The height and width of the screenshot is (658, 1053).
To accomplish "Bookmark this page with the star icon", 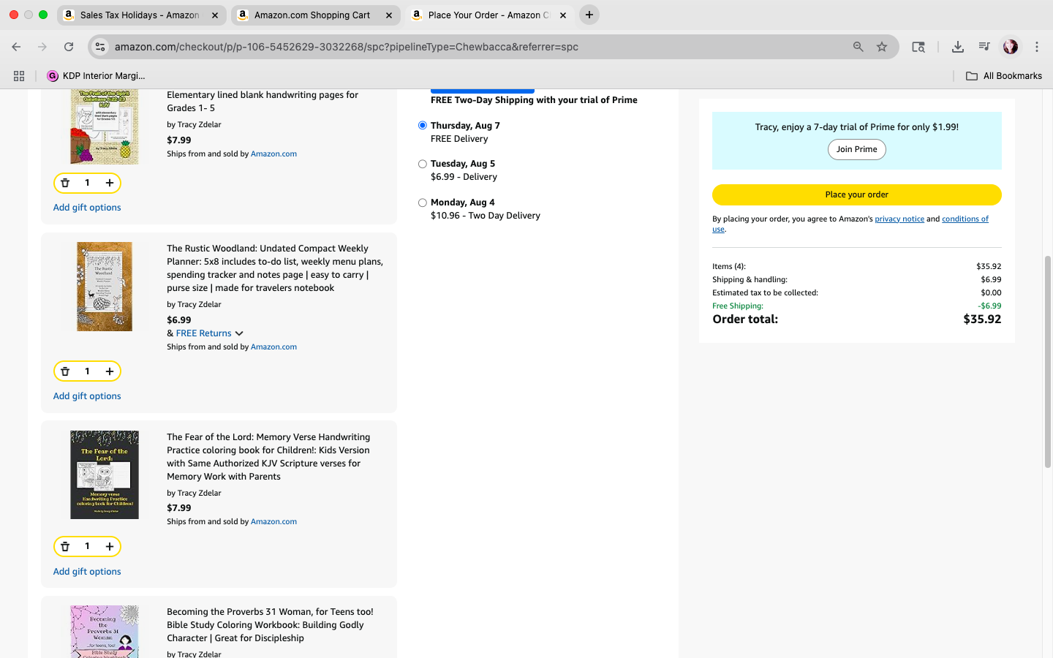I will click(882, 47).
